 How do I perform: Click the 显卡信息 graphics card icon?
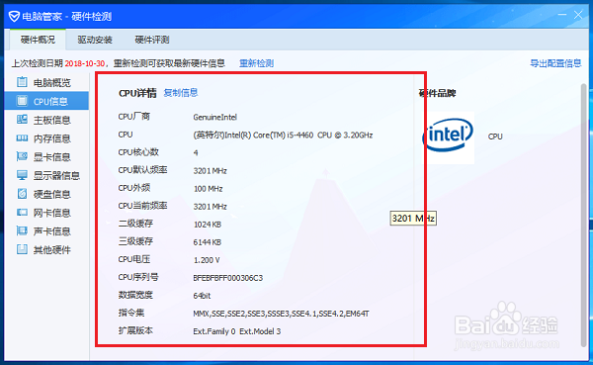click(x=22, y=156)
